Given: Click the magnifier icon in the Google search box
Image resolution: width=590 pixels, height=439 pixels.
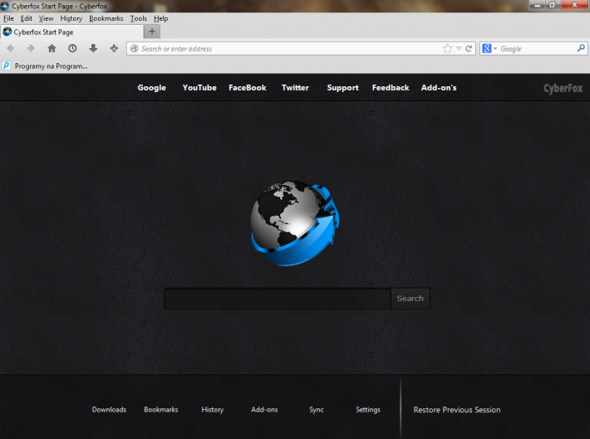Looking at the screenshot, I should (581, 48).
